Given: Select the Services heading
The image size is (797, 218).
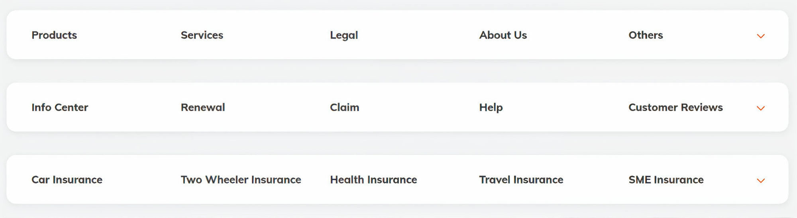Looking at the screenshot, I should 202,35.
